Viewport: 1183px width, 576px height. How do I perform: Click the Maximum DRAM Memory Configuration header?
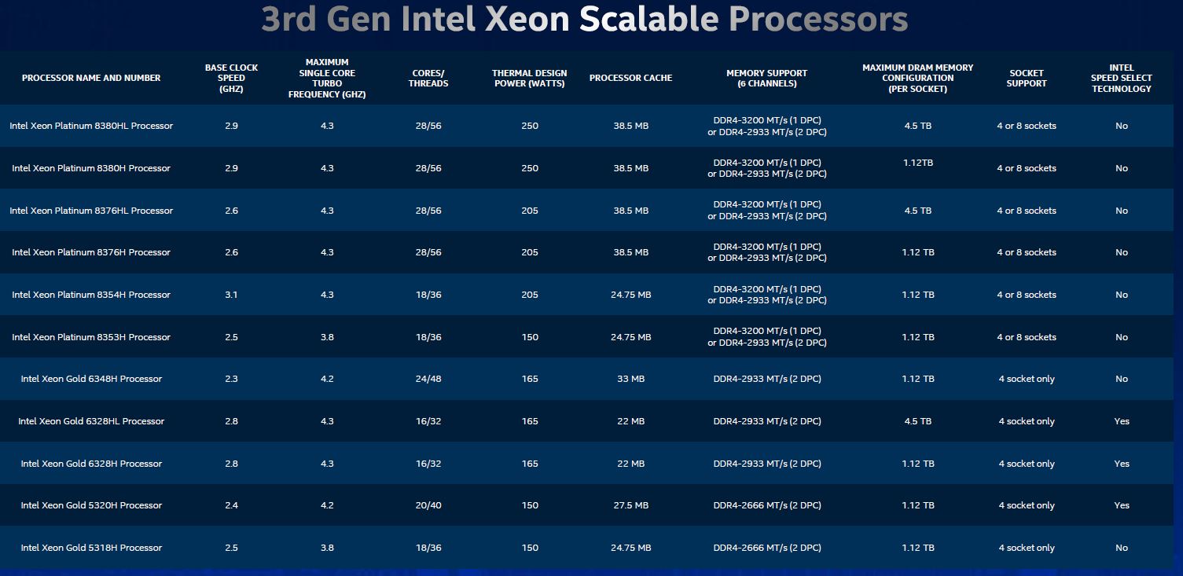(917, 78)
